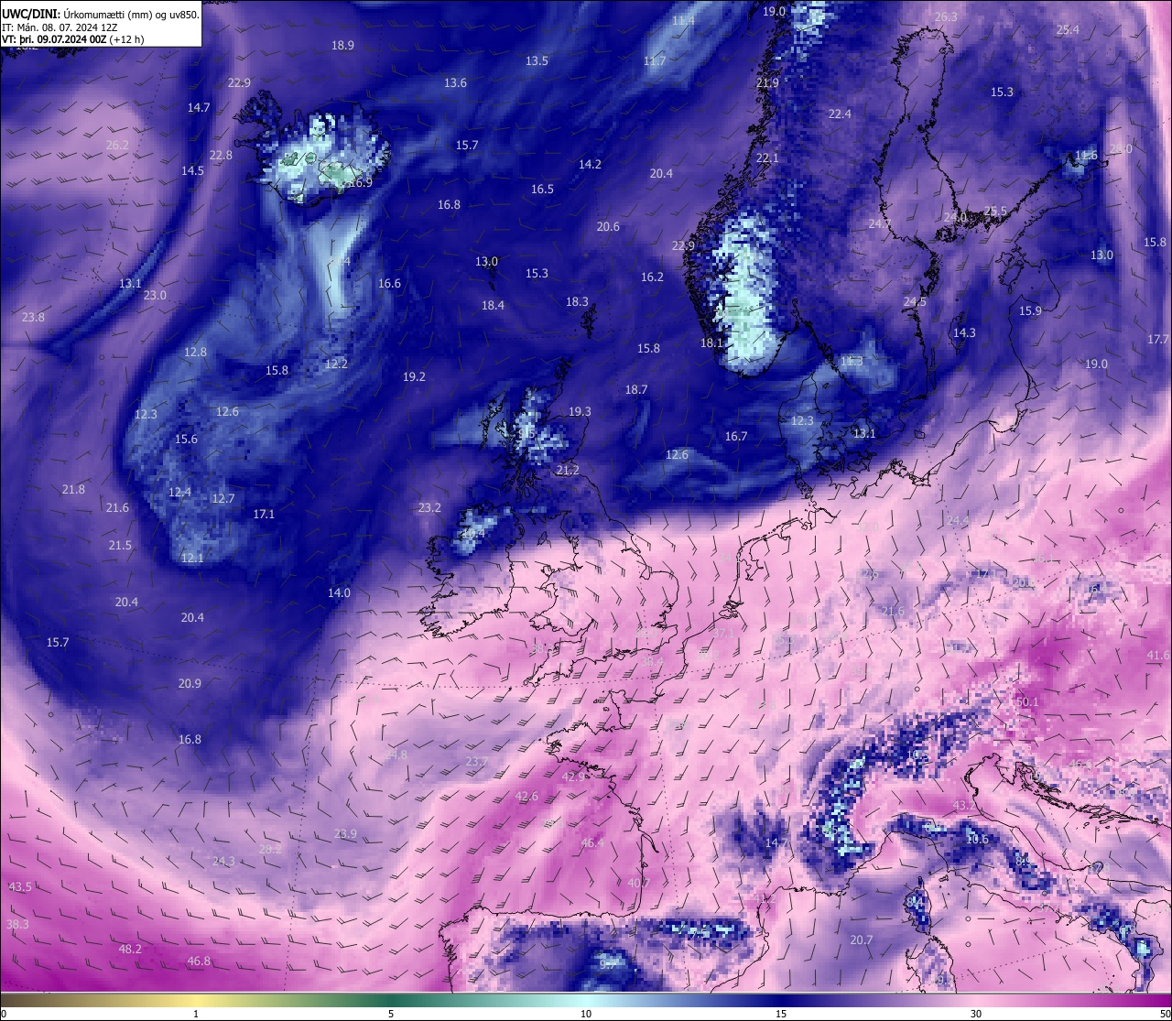Screen dimensions: 1172x1021
Task: Click the value 19.3 near Scotland
Action: [580, 411]
